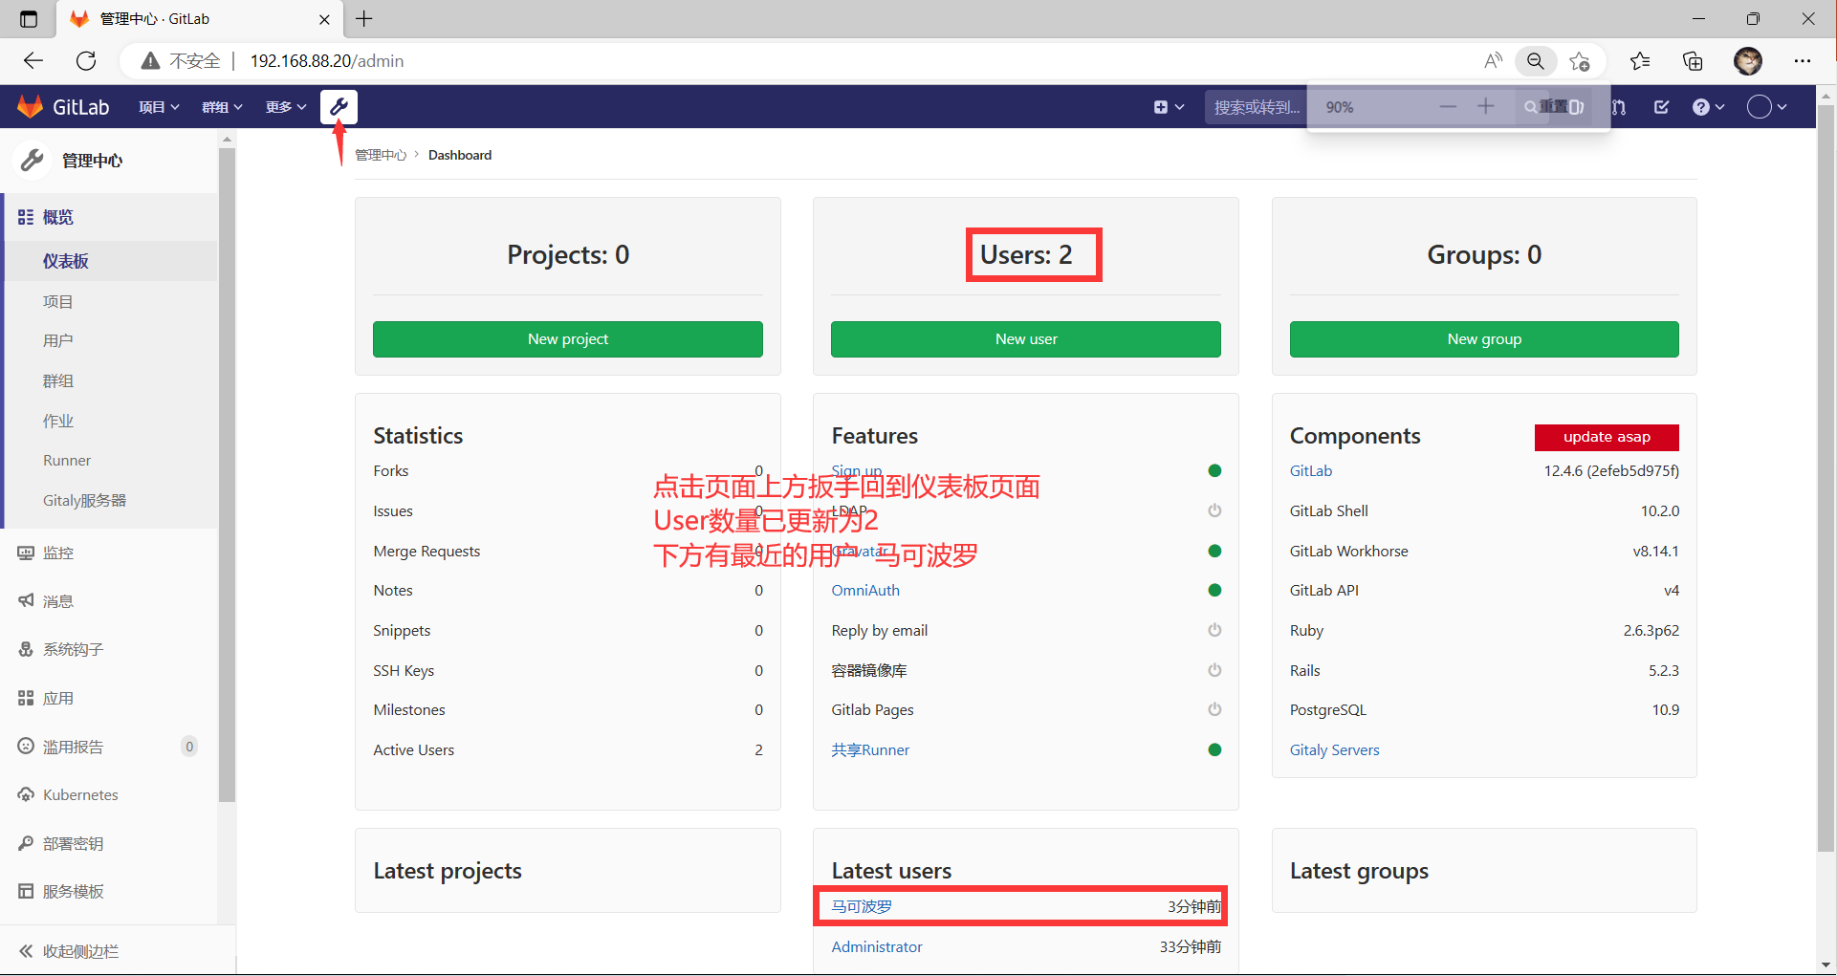Image resolution: width=1837 pixels, height=976 pixels.
Task: Select 用户 in the overview sidebar
Action: (57, 340)
